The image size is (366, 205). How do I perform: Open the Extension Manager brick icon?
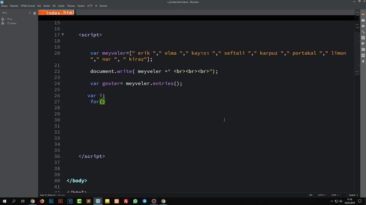pyautogui.click(x=363, y=20)
